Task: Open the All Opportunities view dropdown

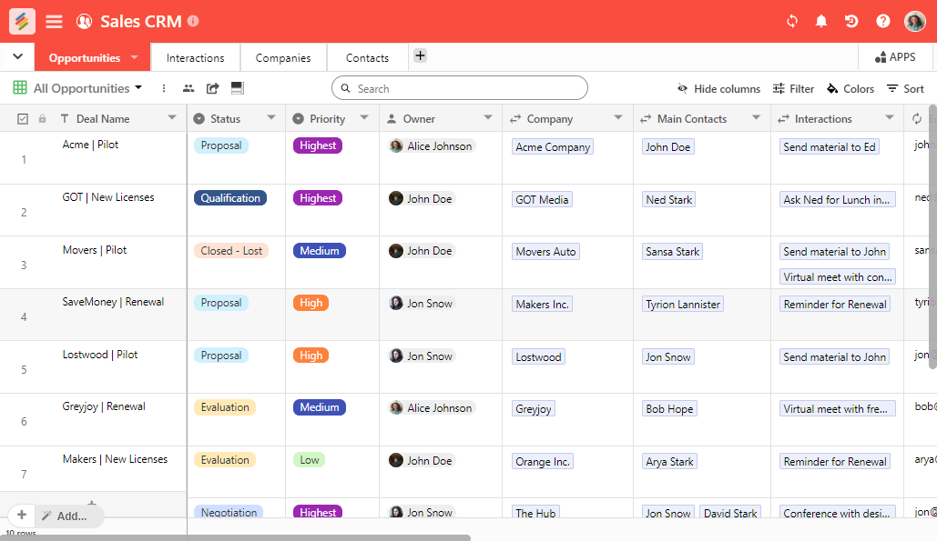Action: point(139,87)
